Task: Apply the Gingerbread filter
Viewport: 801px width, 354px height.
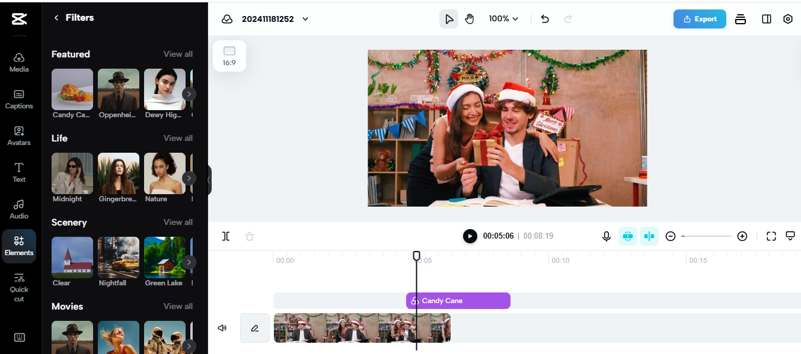Action: [x=119, y=173]
